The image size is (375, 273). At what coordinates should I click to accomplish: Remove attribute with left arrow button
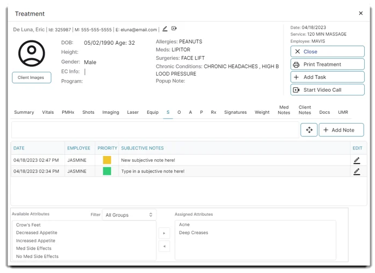click(x=164, y=246)
